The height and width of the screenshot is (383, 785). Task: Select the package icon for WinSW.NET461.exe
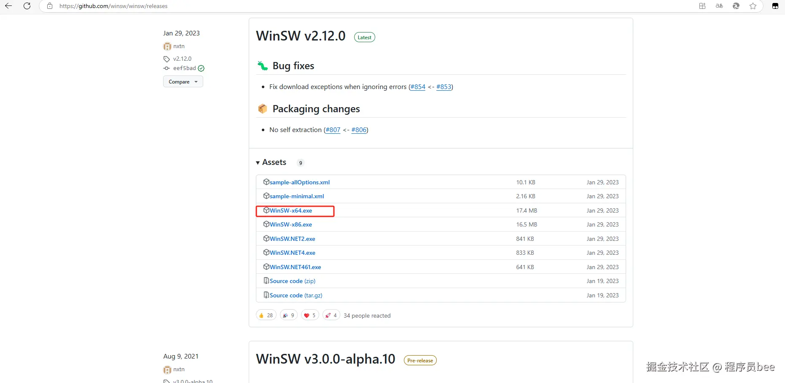[266, 267]
